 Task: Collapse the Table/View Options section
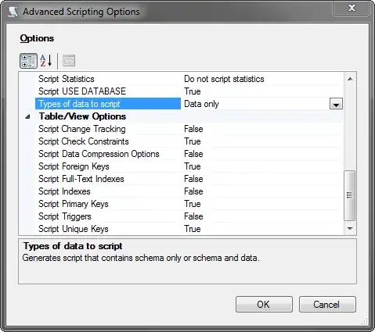[27, 116]
